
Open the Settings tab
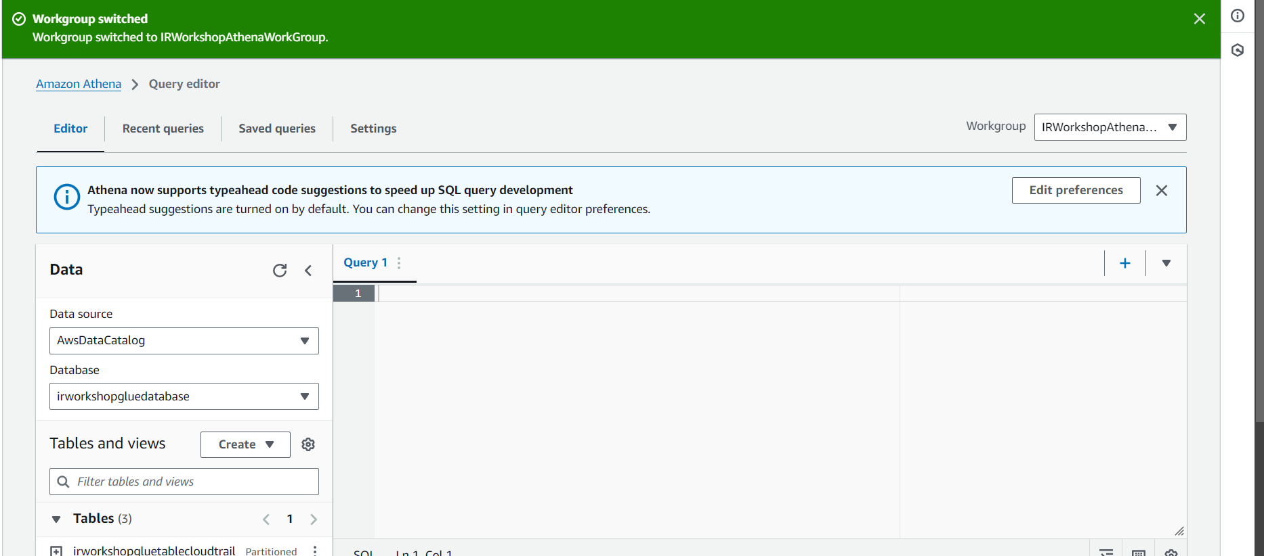(373, 129)
